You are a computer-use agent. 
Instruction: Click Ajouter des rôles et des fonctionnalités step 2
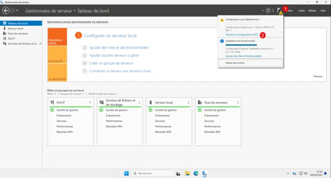pyautogui.click(x=119, y=48)
